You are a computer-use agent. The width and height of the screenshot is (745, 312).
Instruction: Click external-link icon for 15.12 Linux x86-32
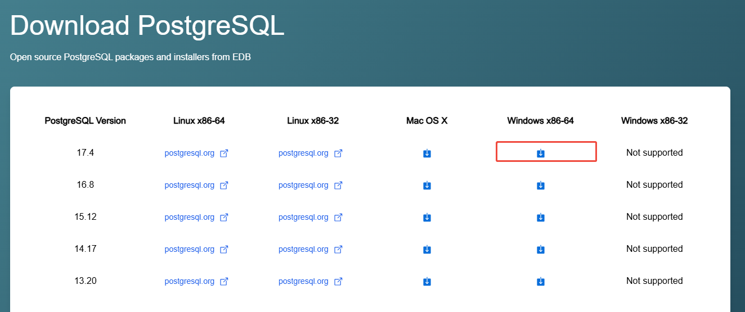pos(338,217)
